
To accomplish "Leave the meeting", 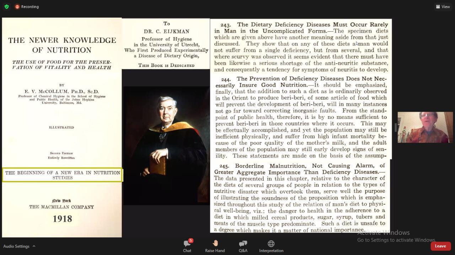I will [x=440, y=246].
